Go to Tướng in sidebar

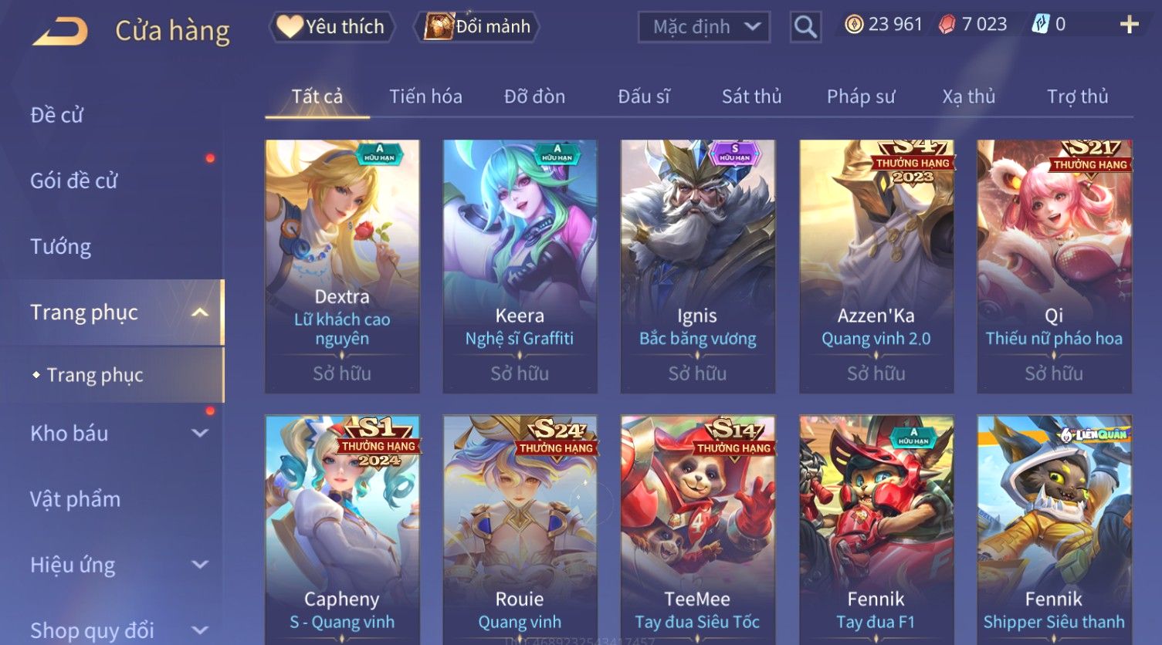click(x=60, y=247)
